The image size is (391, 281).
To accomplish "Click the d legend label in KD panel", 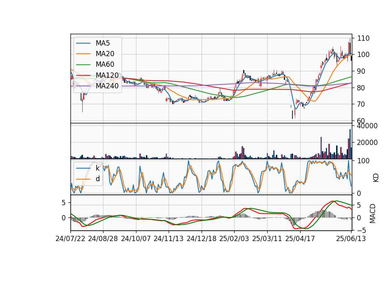I will pos(97,178).
